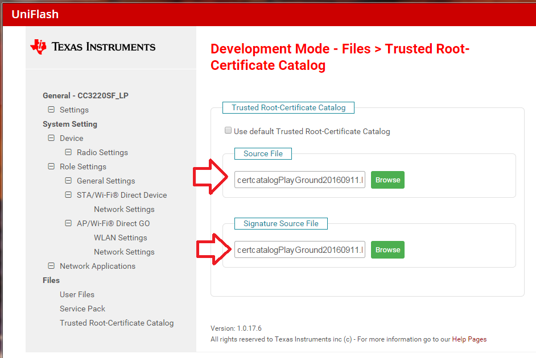
Task: Open Role Settings page
Action: pos(83,166)
